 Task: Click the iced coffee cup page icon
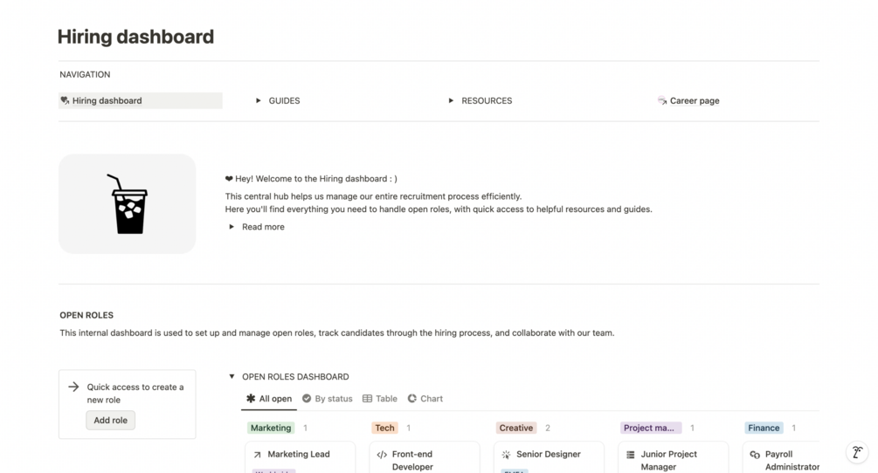click(x=127, y=204)
